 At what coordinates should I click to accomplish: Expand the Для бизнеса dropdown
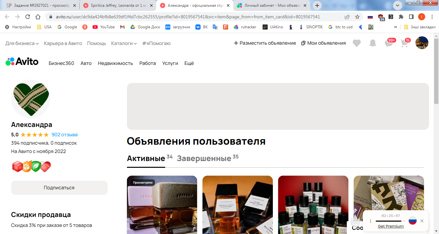coord(22,43)
